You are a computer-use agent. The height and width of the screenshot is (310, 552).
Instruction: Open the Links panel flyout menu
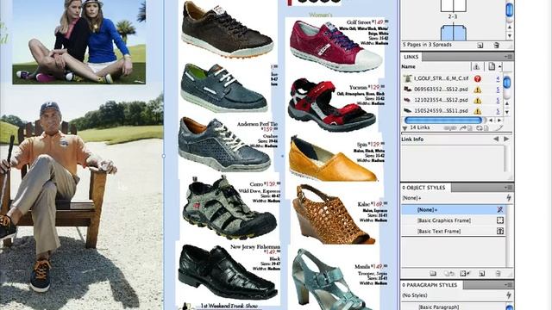click(x=508, y=56)
